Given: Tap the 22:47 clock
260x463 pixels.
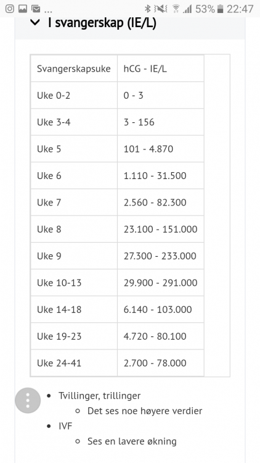Looking at the screenshot, I should (x=240, y=9).
